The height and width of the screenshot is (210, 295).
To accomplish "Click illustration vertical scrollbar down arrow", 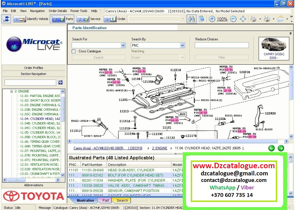I will click(291, 136).
